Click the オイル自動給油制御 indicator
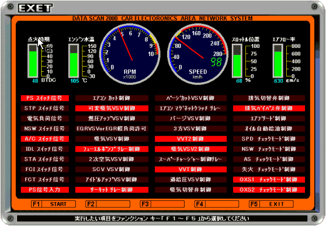Image resolution: width=326 pixels, height=226 pixels. (269, 128)
